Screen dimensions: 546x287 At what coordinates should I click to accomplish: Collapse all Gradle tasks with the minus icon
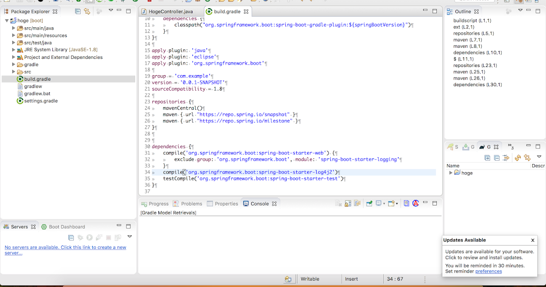click(497, 158)
